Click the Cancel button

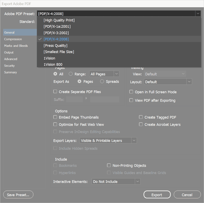187,195
